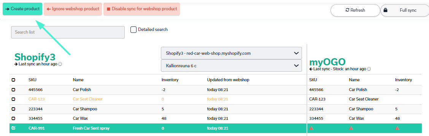Tick the checkbox for Car Polish row
The height and width of the screenshot is (136, 429).
pos(13,90)
